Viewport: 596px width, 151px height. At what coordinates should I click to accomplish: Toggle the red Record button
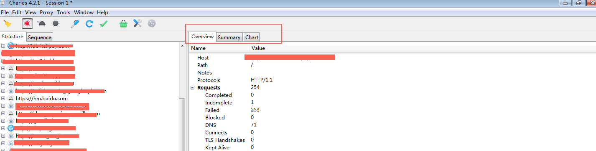click(x=27, y=24)
